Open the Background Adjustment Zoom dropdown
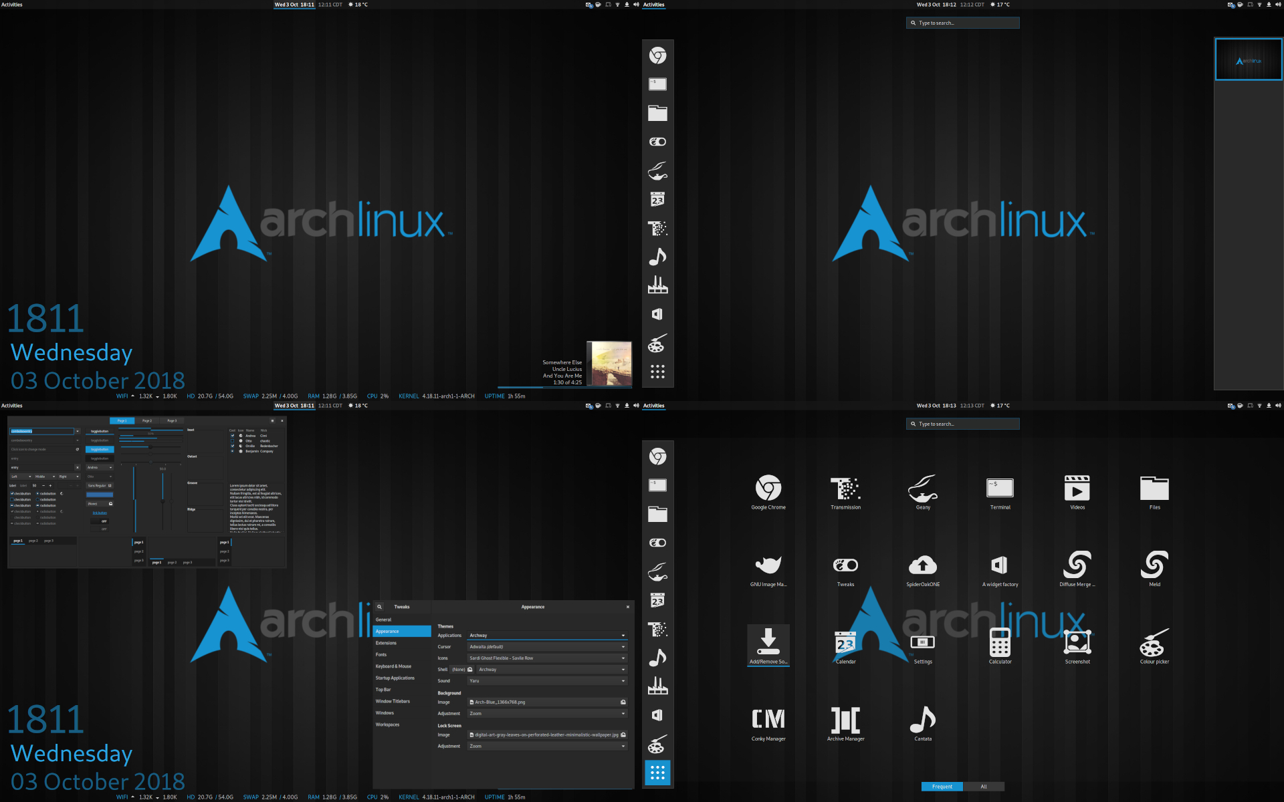The width and height of the screenshot is (1284, 802). click(547, 714)
